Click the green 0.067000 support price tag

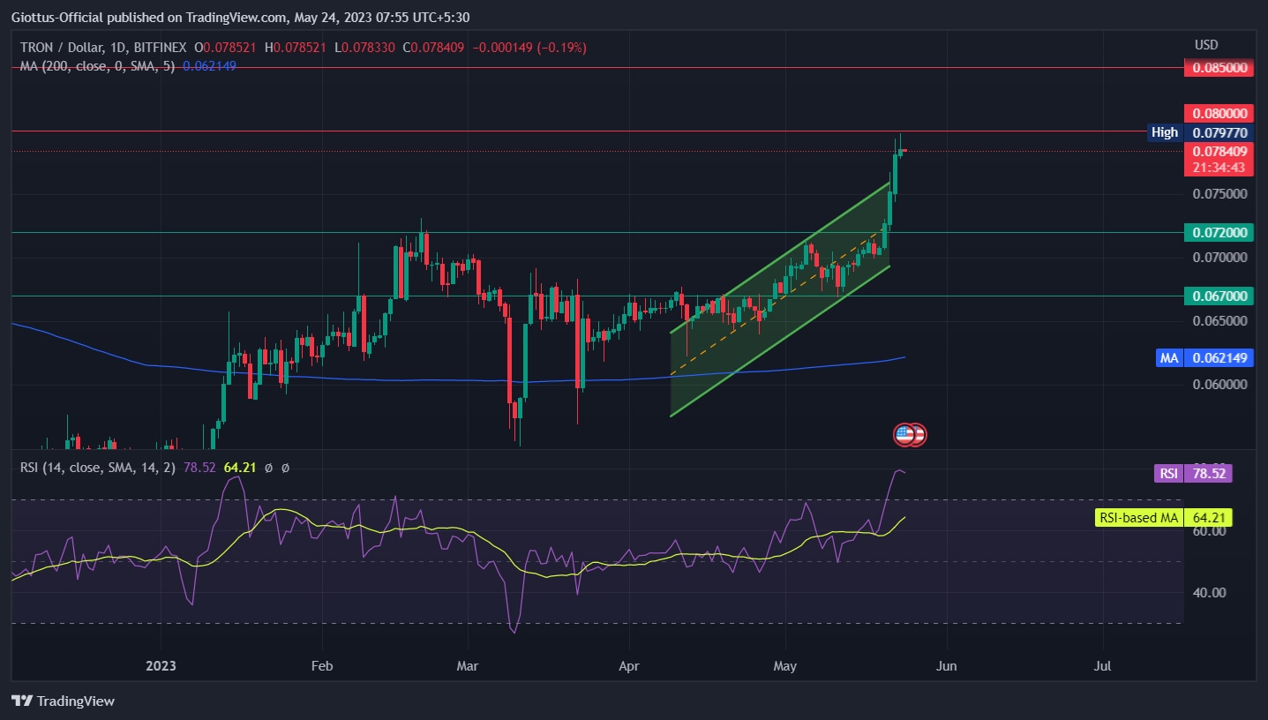[1219, 296]
